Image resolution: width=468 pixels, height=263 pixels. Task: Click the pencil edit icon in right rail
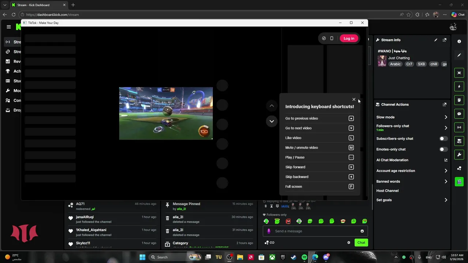tap(459, 55)
